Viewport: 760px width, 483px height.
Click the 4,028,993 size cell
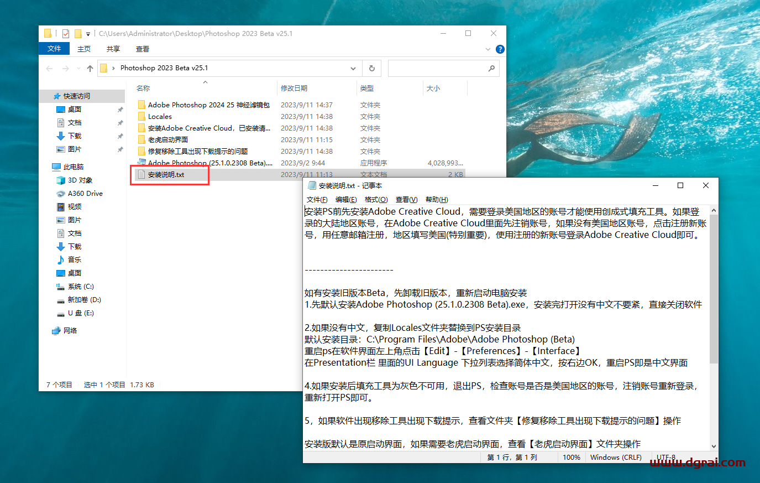pos(445,163)
